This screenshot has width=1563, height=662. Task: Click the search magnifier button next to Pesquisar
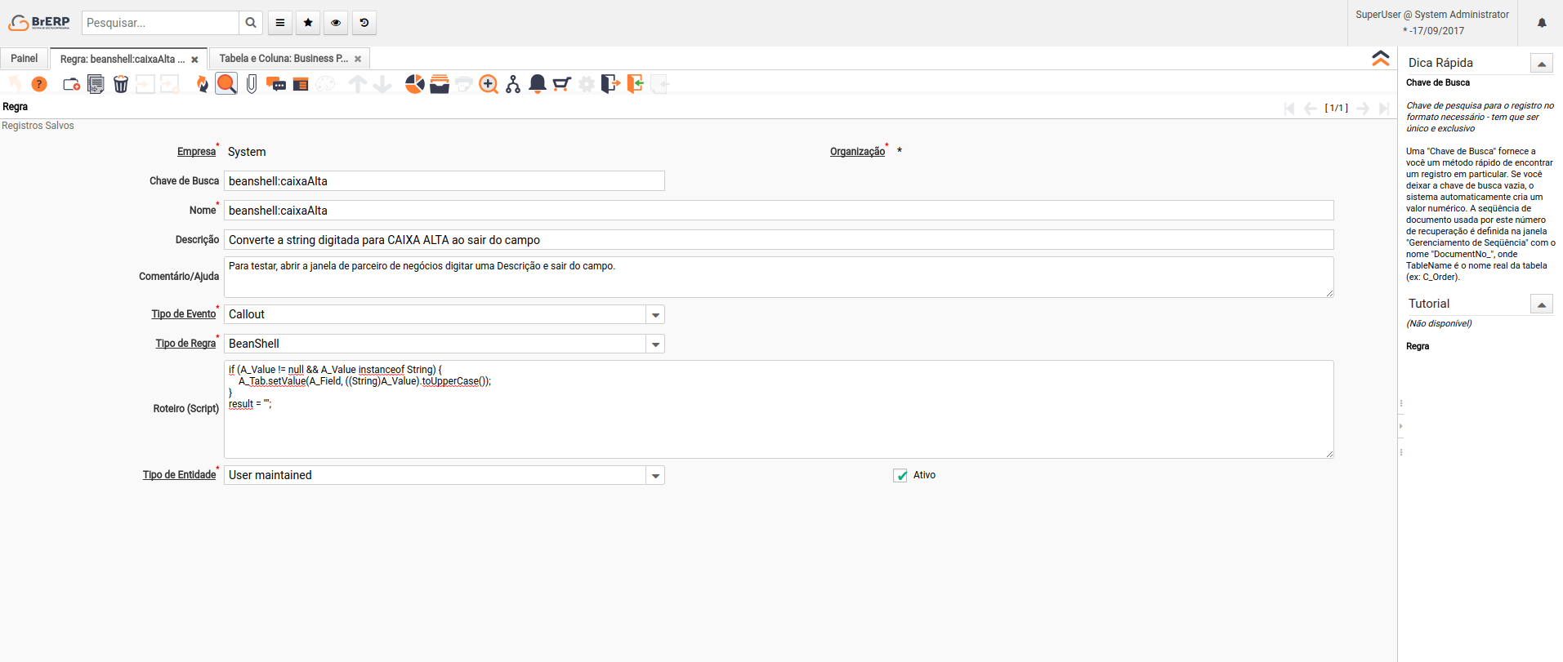pos(251,23)
